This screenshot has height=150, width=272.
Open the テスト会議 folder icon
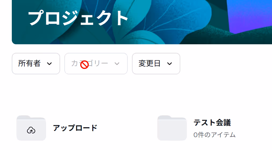(x=172, y=128)
